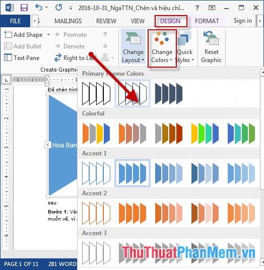Screen dimensions: 264x270
Task: Click the SmartArt text pane arrow tab
Action: click(47, 145)
